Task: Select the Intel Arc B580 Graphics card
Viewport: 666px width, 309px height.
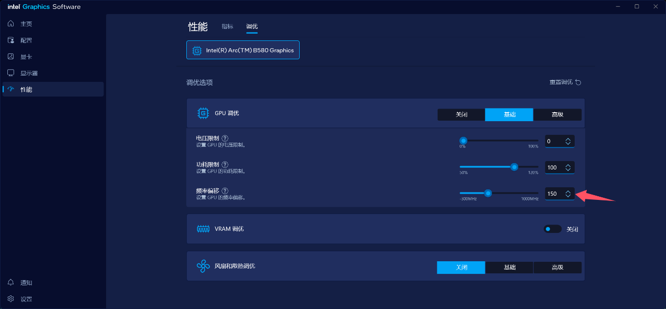Action: click(243, 50)
